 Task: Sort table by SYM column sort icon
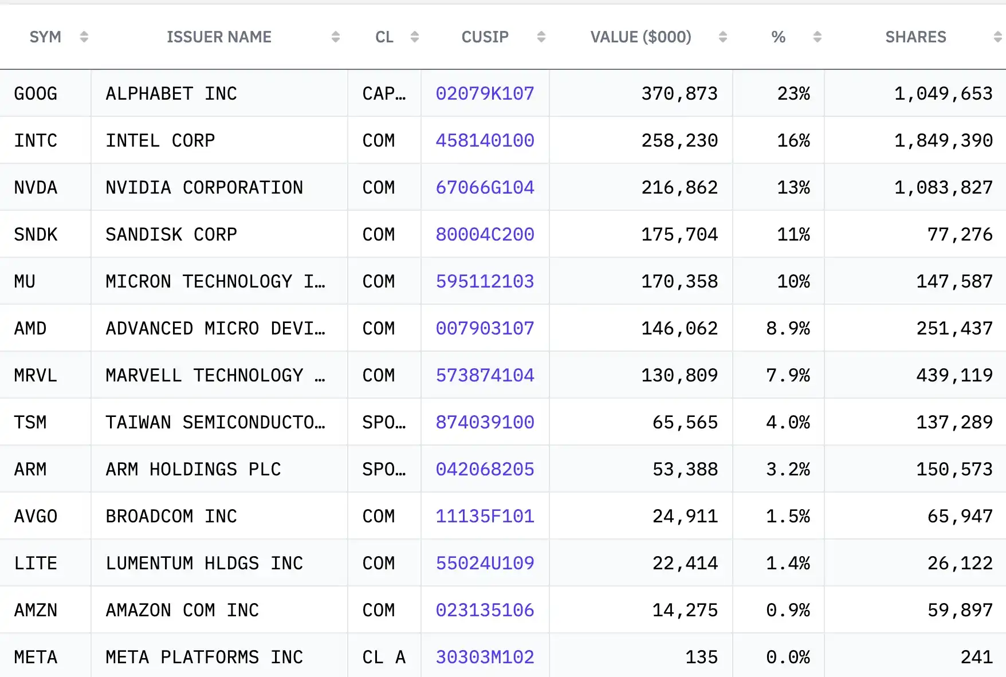[84, 37]
